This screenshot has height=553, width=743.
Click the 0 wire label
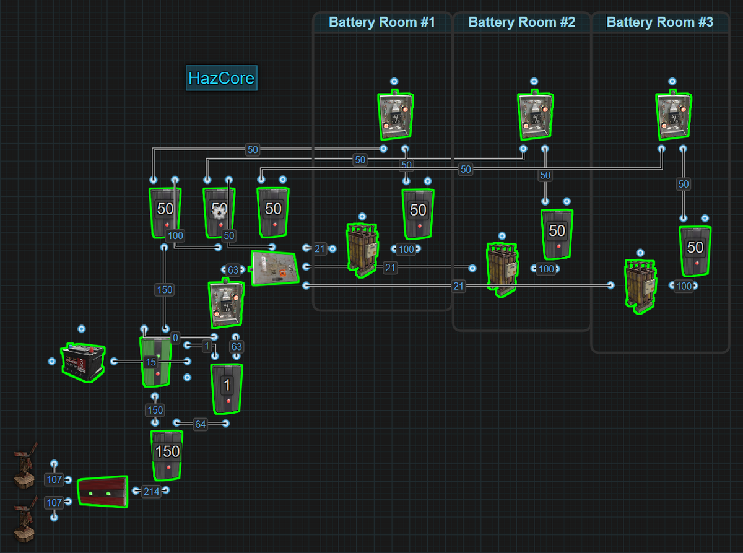[x=176, y=338]
